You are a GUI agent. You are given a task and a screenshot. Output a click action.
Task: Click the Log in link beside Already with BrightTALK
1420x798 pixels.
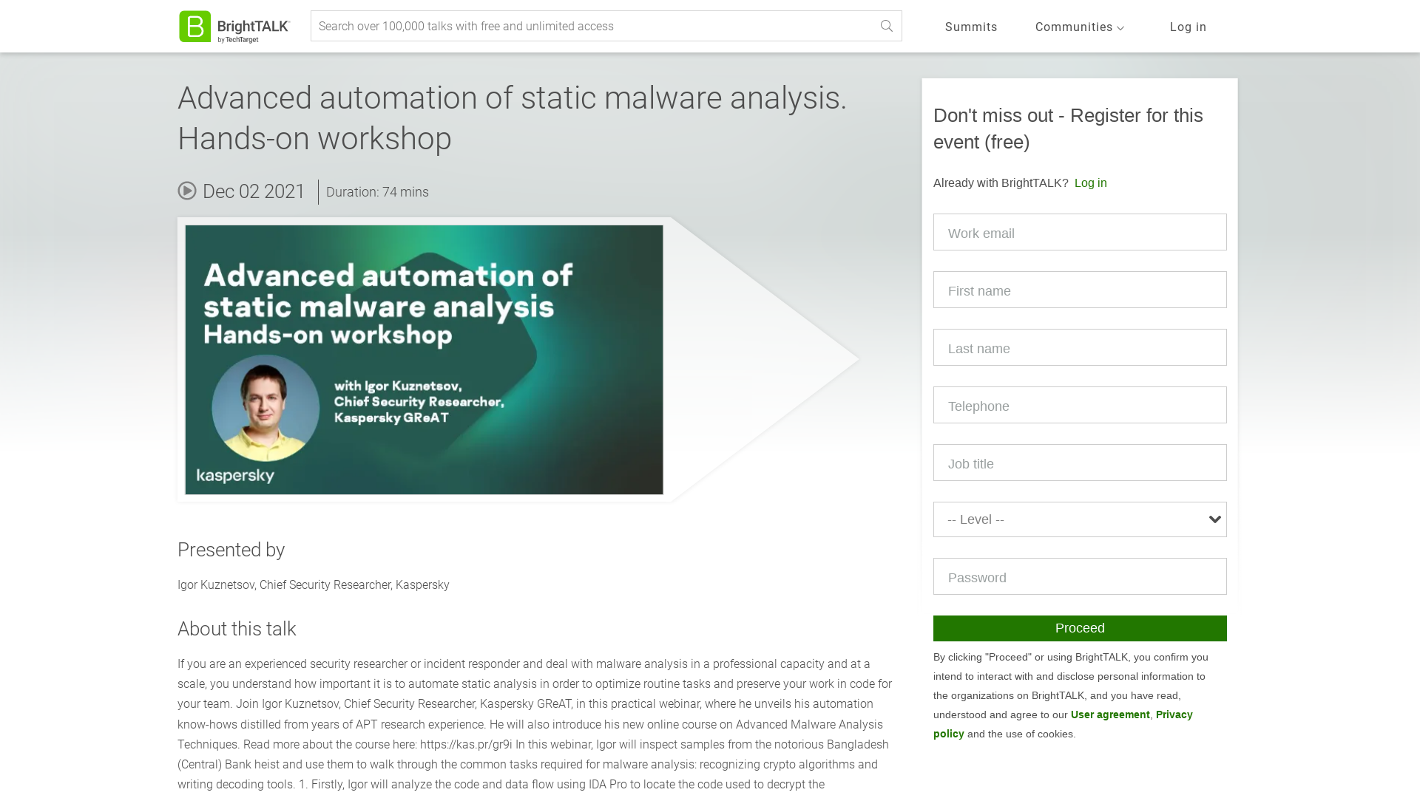click(x=1090, y=183)
